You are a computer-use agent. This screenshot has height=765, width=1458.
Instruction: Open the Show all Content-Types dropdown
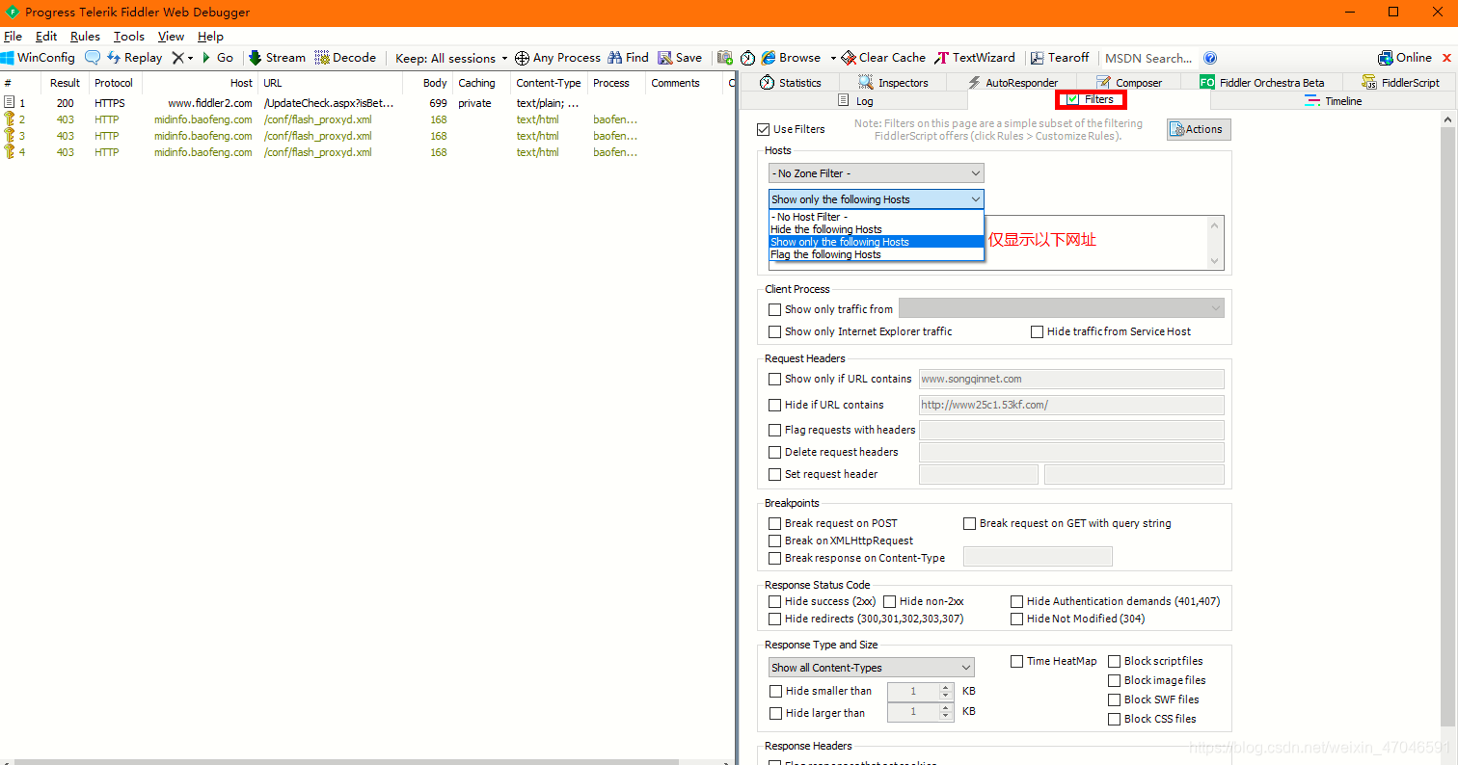pyautogui.click(x=872, y=668)
